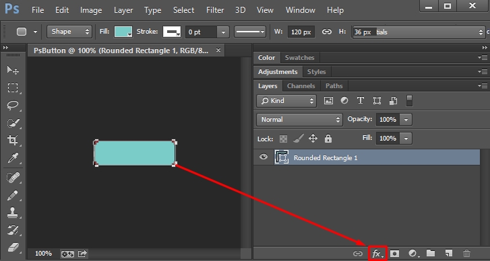Select the Eyedropper tool
The width and height of the screenshot is (490, 261).
(13, 158)
